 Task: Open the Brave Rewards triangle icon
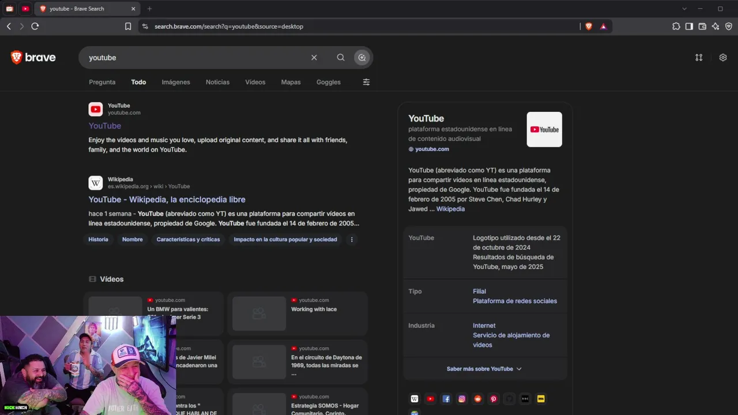click(603, 26)
